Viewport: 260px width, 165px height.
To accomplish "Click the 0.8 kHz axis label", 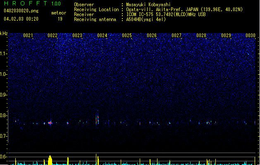I will tap(4, 115).
